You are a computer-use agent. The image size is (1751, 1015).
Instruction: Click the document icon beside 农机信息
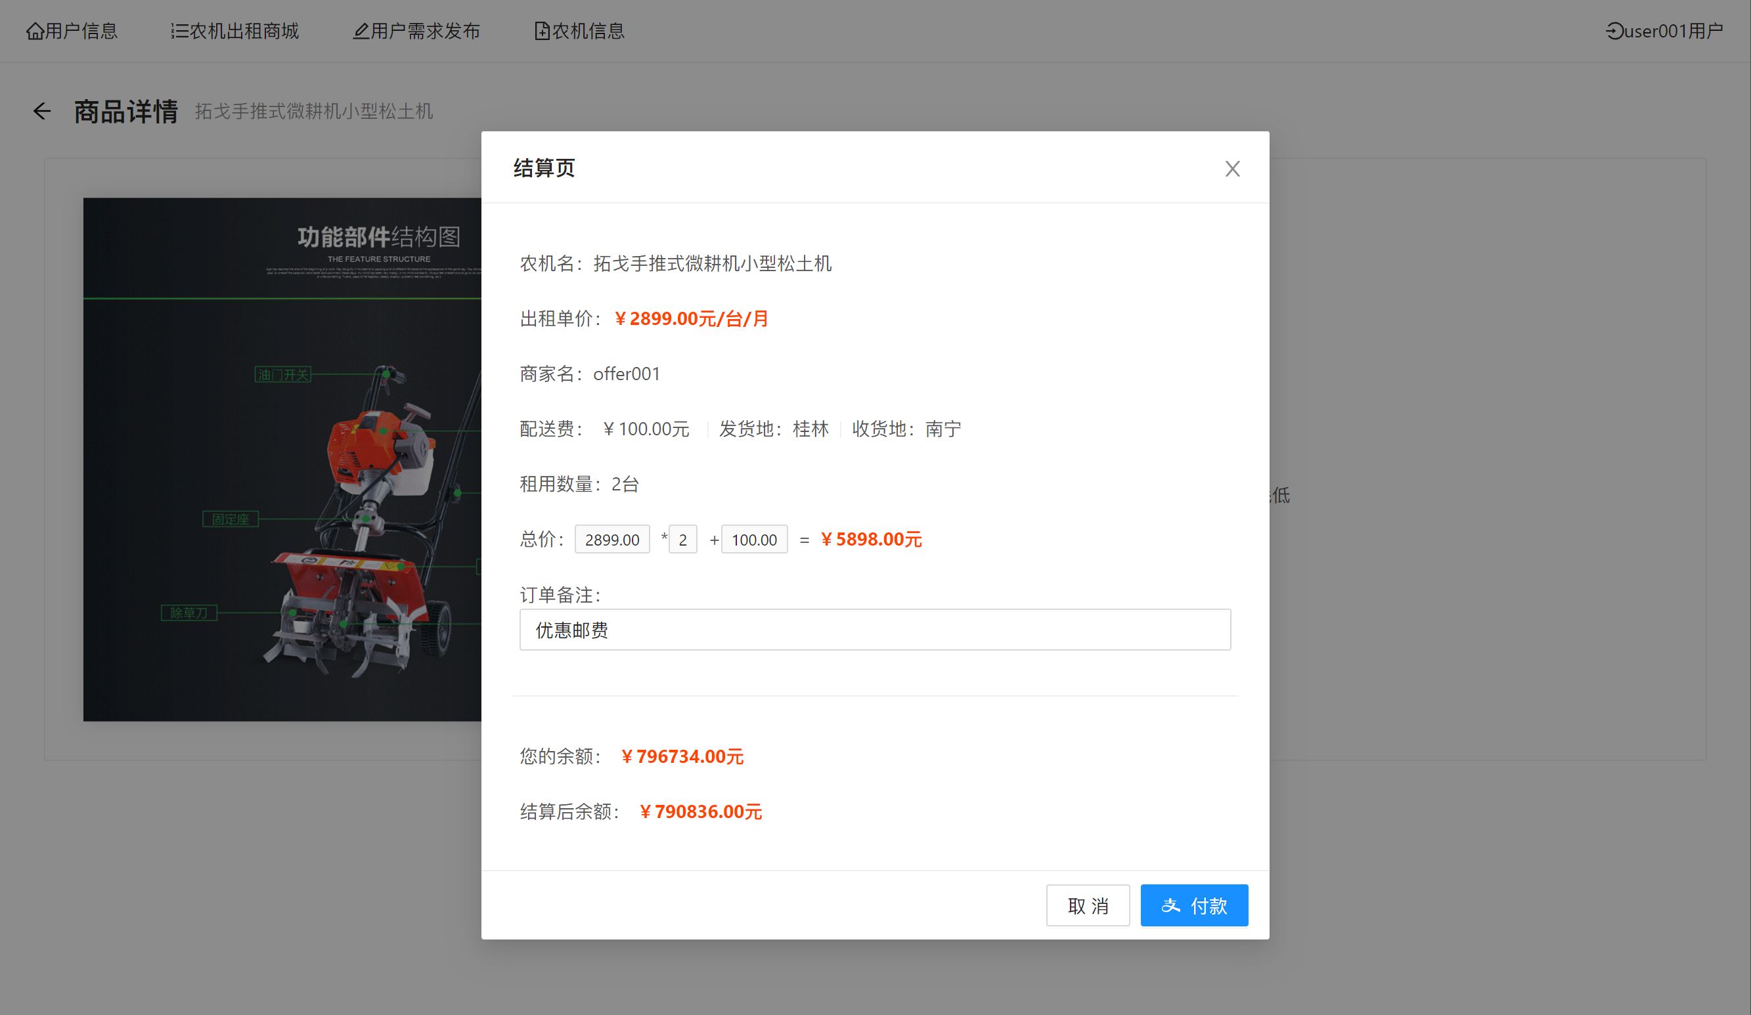[541, 31]
